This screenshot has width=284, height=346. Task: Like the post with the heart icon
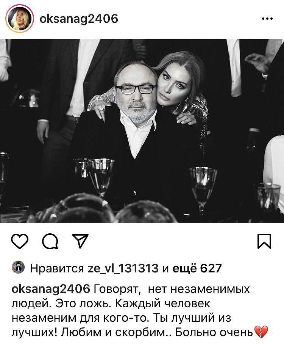[20, 241]
